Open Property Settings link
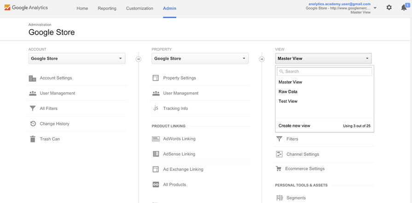This screenshot has width=412, height=203. [x=180, y=78]
